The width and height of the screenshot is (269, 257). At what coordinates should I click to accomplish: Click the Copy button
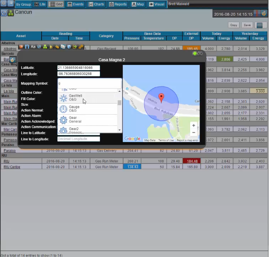233,25
